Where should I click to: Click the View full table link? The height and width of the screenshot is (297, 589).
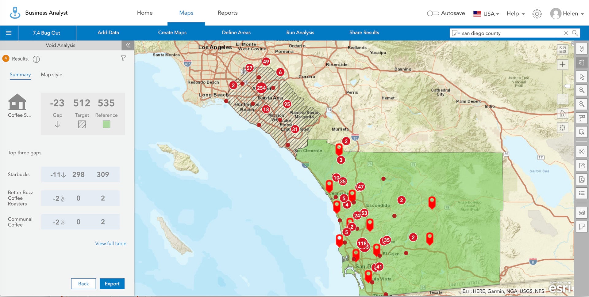111,244
